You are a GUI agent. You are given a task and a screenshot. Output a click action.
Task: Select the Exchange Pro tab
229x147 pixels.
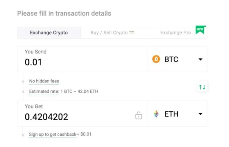(175, 33)
